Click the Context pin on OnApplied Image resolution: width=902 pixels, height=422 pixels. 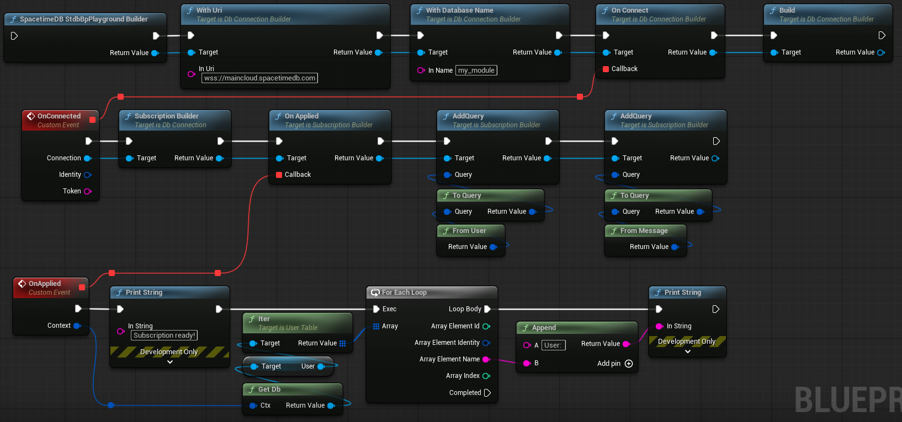77,326
